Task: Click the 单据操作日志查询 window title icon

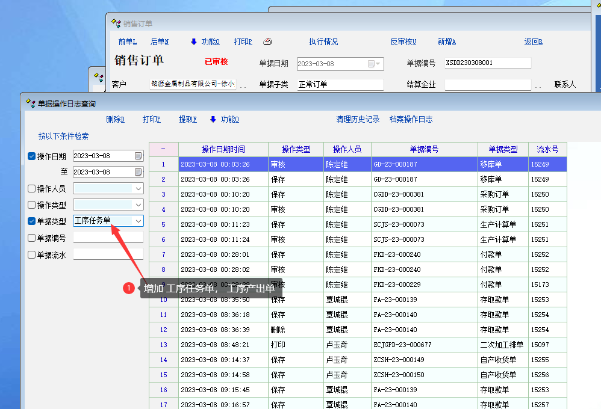Action: click(31, 103)
